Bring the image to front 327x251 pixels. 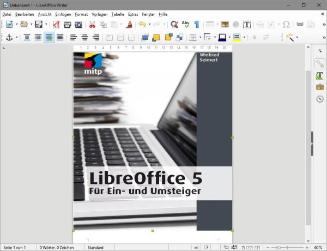(145, 38)
